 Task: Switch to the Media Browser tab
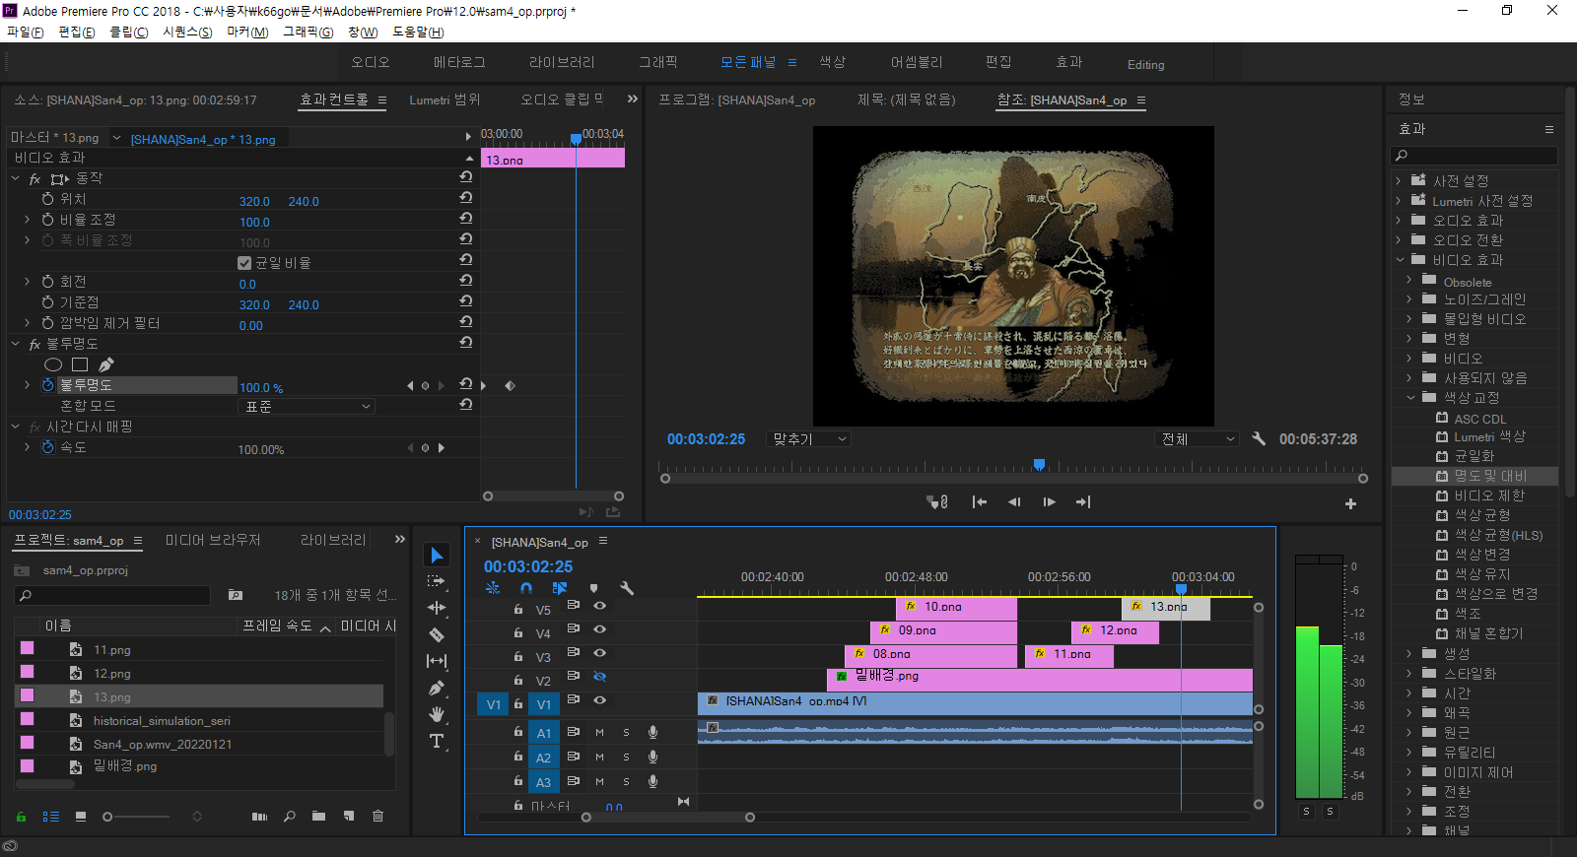[x=213, y=540]
